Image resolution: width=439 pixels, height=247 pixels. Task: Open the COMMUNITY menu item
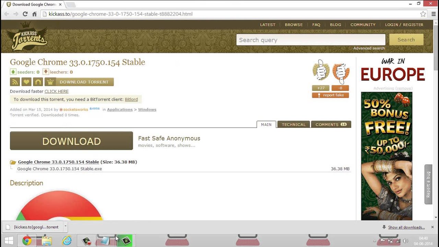[363, 25]
